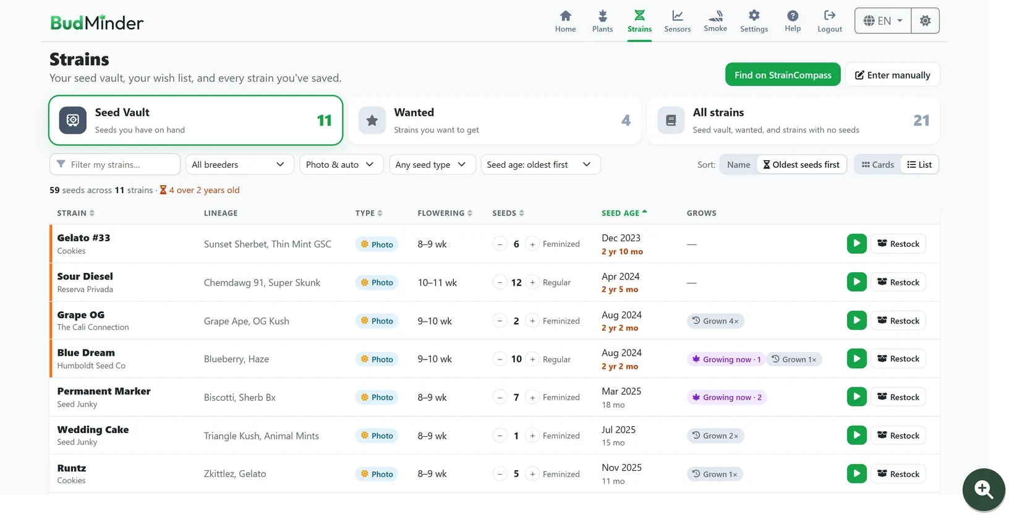The height and width of the screenshot is (516, 1009).
Task: Decrease Sour Diesel seed count
Action: (x=500, y=283)
